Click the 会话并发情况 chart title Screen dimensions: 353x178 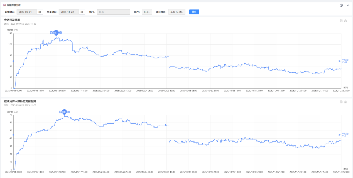click(x=12, y=20)
